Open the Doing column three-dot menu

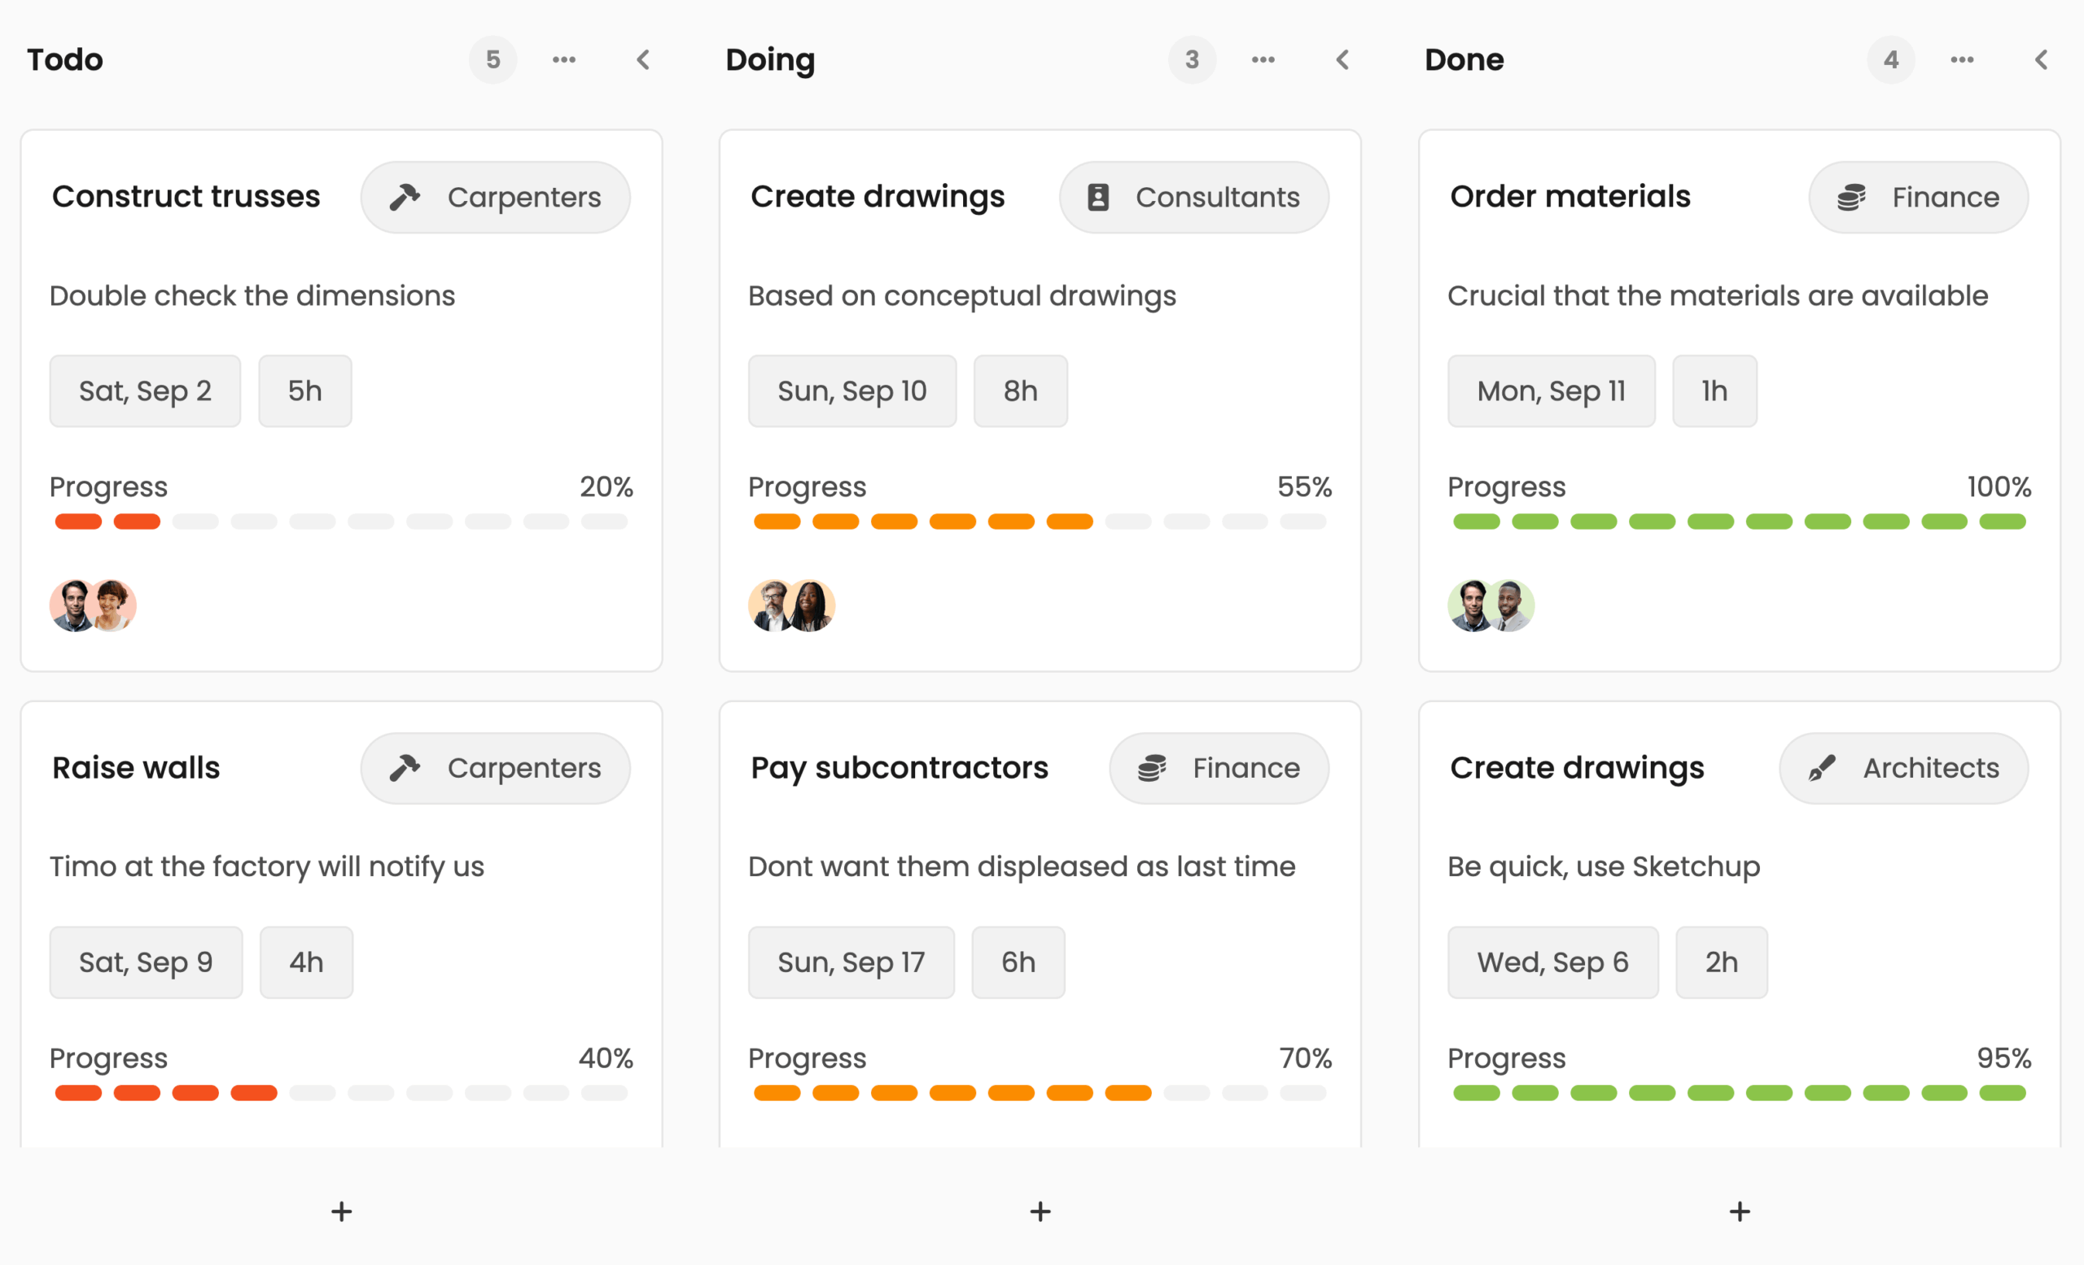(1263, 59)
